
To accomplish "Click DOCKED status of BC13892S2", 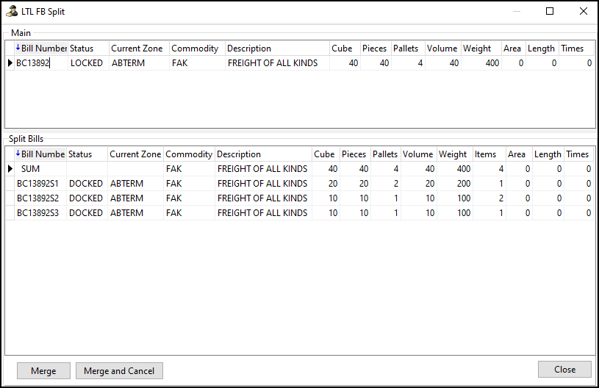I will (86, 198).
